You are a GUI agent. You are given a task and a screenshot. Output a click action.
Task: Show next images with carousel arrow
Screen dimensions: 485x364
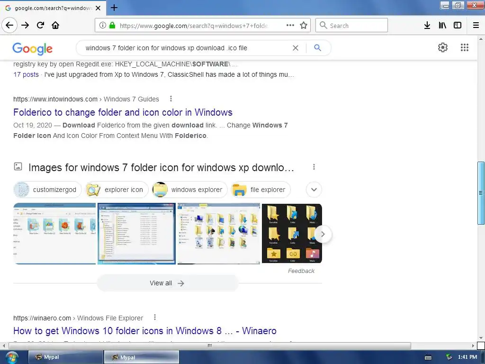323,234
